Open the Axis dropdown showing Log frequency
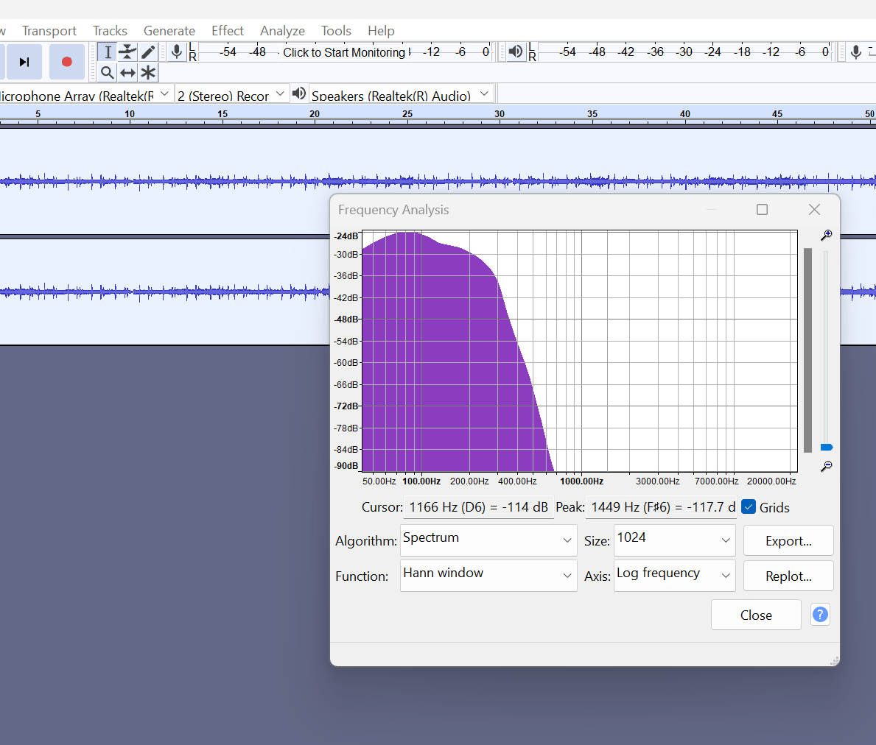The image size is (876, 745). coord(674,576)
